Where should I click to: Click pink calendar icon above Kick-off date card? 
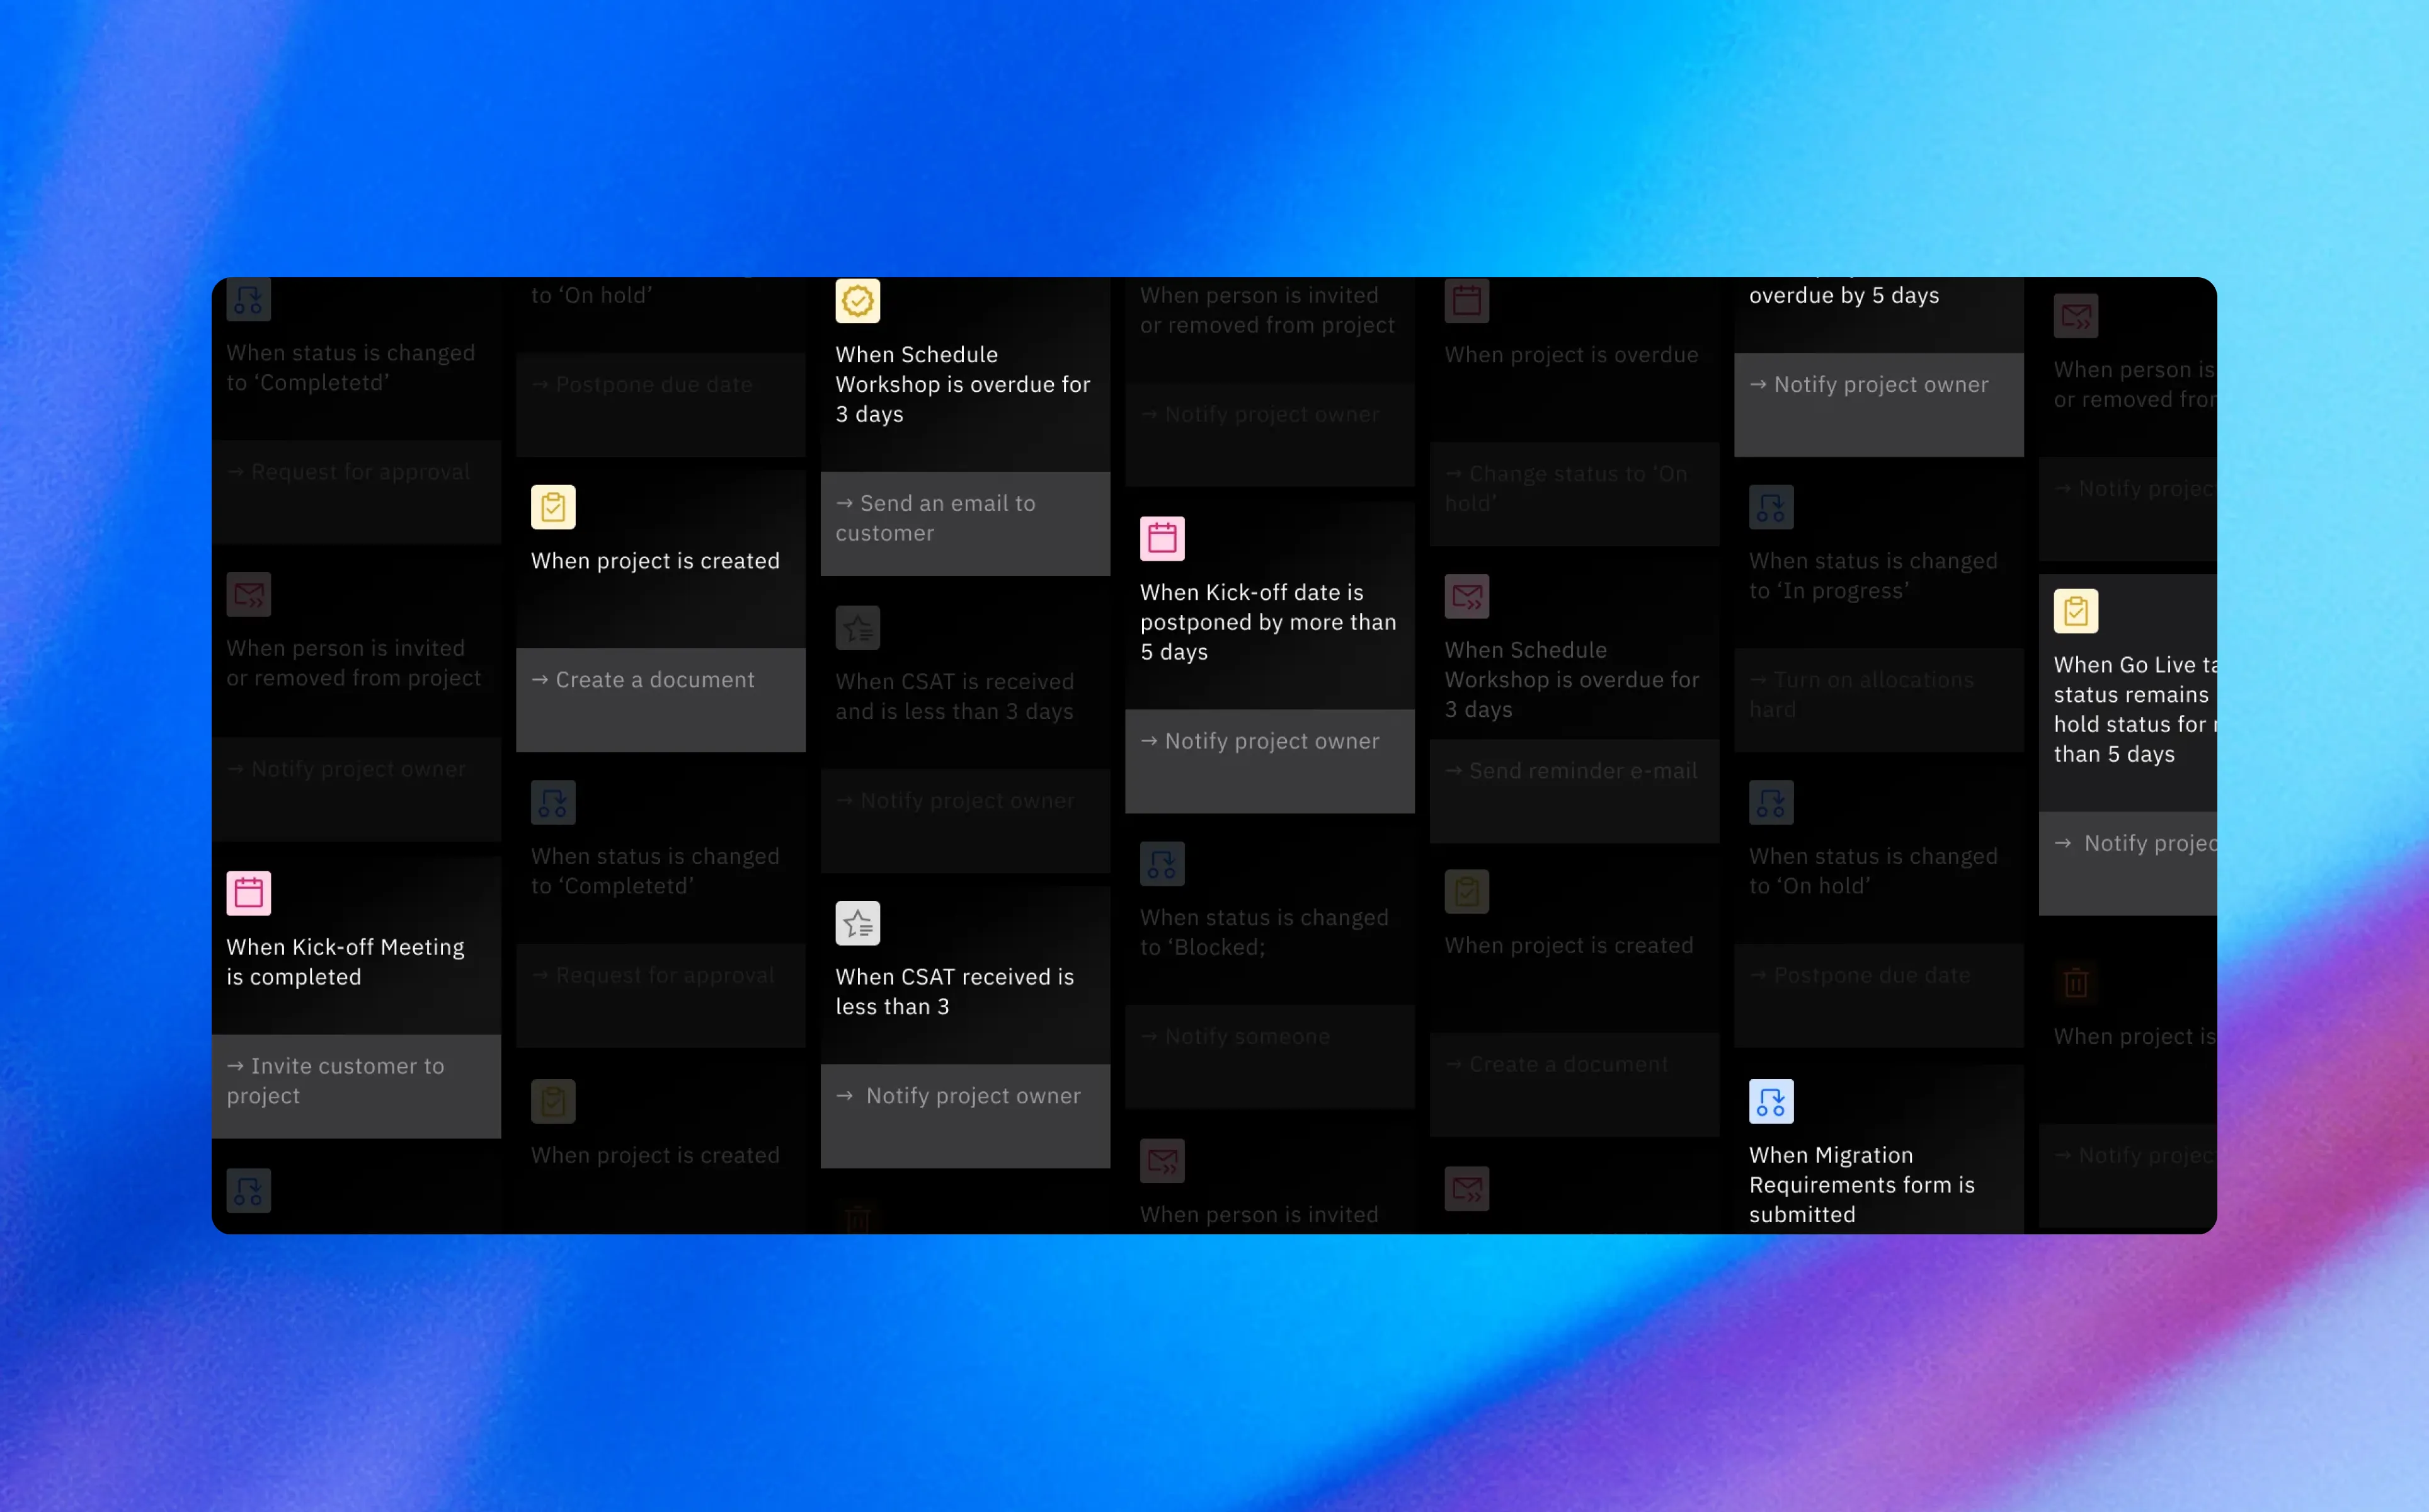pyautogui.click(x=1162, y=539)
